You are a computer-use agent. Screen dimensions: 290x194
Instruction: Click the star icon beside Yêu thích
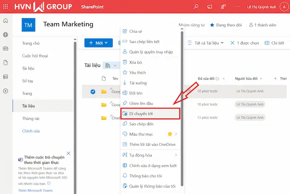coord(125,73)
